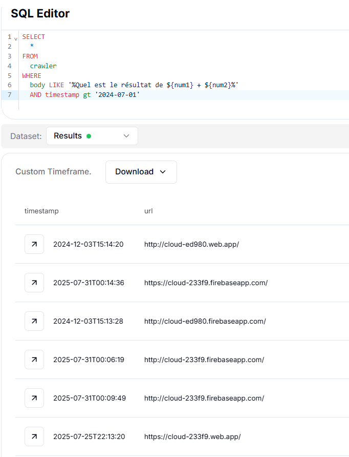Click the FROM keyword in the editor
Image resolution: width=349 pixels, height=457 pixels.
[30, 56]
